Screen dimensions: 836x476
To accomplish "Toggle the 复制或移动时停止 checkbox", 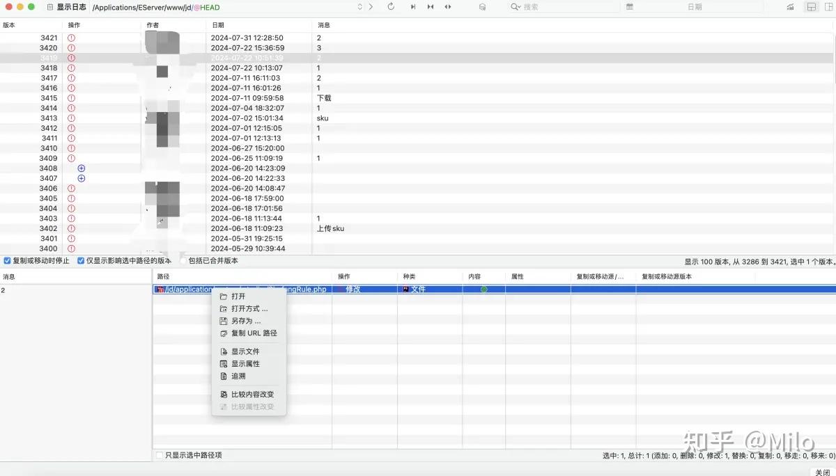I will point(6,260).
